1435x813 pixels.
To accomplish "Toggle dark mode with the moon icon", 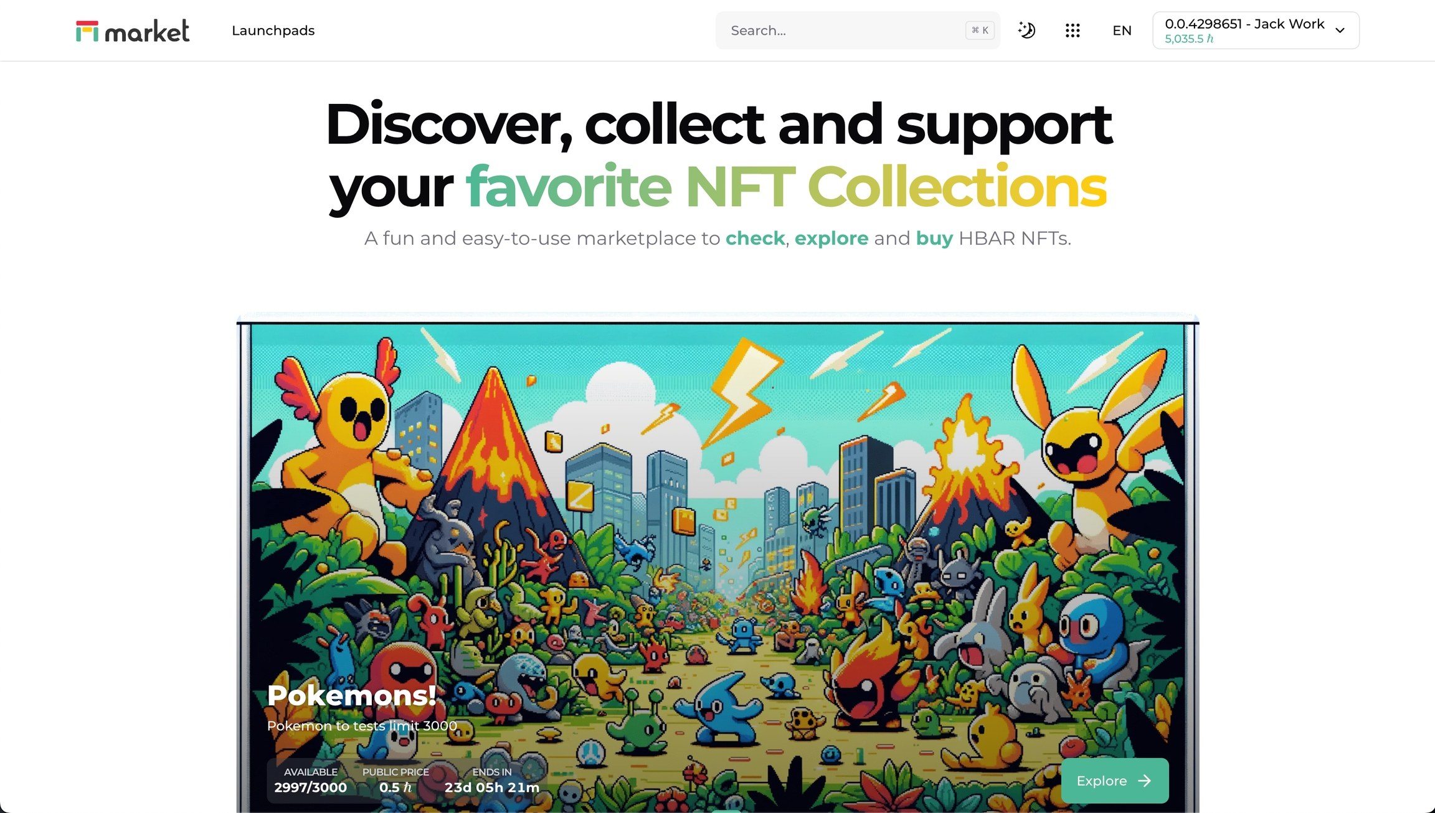I will coord(1026,30).
